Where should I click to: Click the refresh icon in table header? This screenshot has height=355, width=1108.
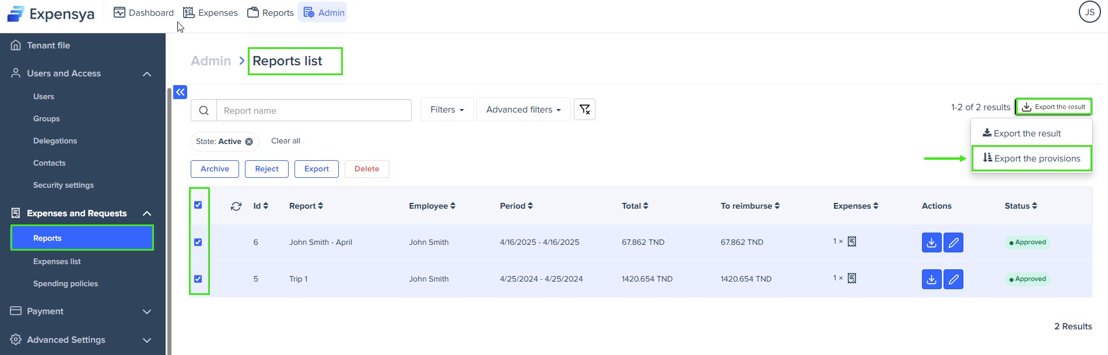(x=236, y=206)
